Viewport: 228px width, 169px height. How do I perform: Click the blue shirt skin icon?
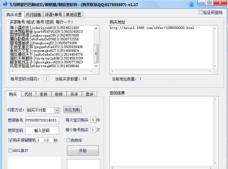pyautogui.click(x=191, y=4)
